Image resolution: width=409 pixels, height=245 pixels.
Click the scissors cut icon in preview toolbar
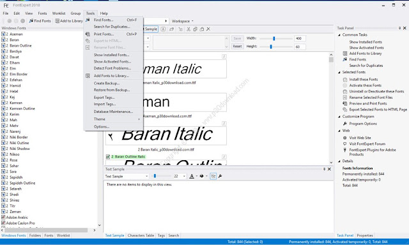pos(189,29)
